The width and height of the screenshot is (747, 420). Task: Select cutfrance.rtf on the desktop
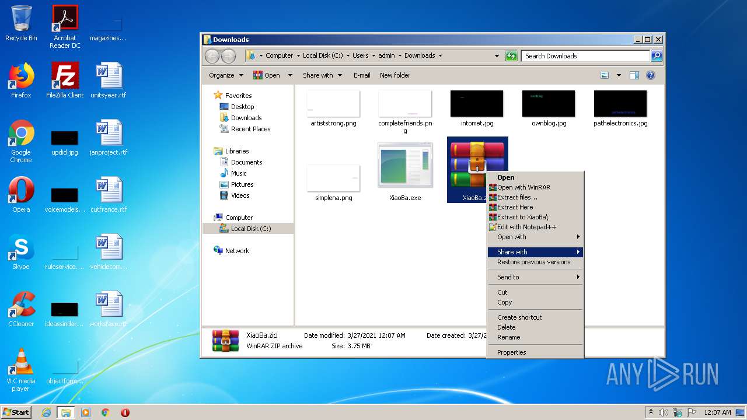coord(109,195)
